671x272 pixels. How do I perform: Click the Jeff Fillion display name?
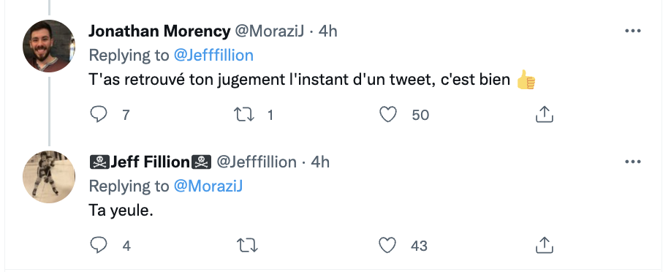pyautogui.click(x=151, y=162)
